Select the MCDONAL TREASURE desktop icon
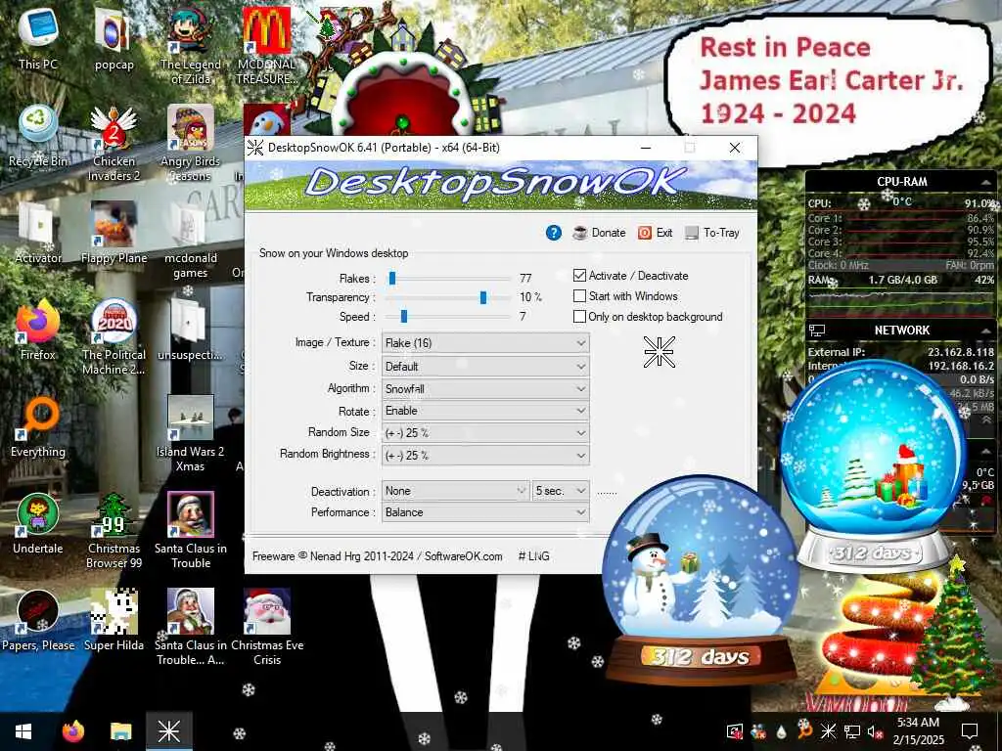The height and width of the screenshot is (751, 1002). 266,48
